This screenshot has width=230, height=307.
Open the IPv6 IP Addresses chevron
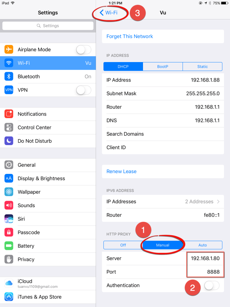coord(218,202)
